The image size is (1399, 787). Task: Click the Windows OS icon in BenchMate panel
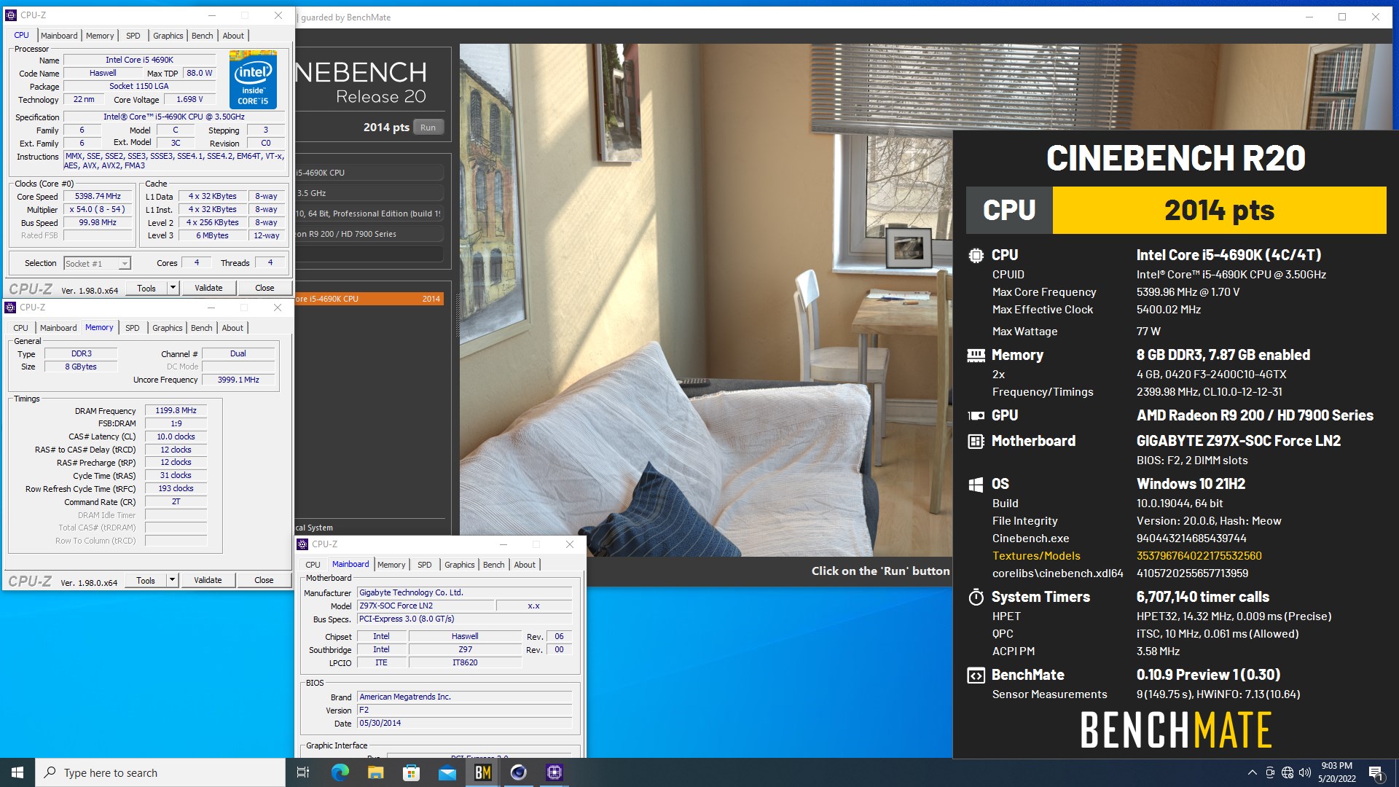pos(976,484)
